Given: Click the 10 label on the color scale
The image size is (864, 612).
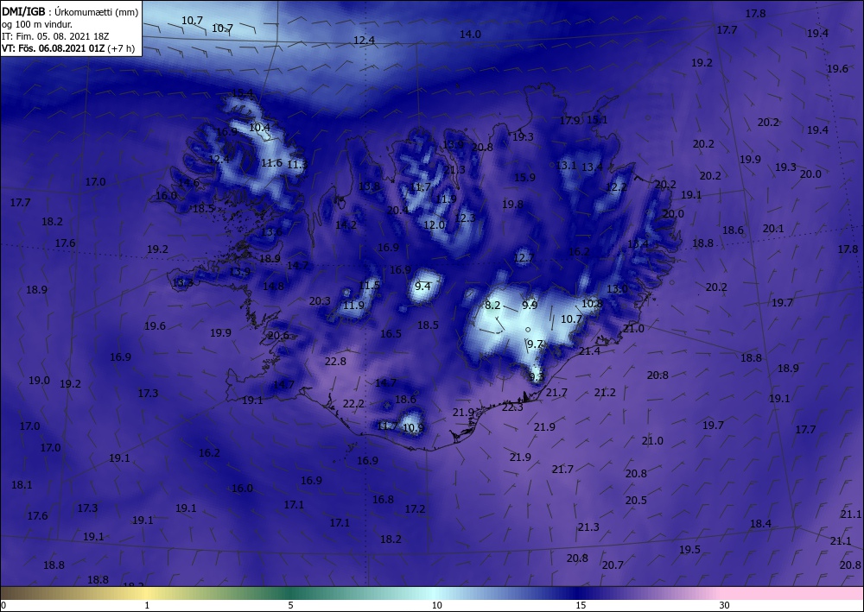Looking at the screenshot, I should click(x=436, y=605).
